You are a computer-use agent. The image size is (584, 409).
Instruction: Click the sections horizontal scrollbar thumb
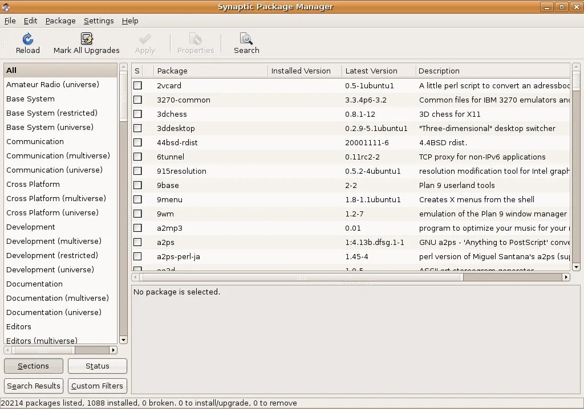43,350
